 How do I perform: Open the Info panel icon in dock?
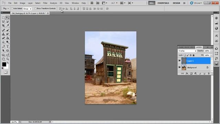pyautogui.click(x=216, y=28)
